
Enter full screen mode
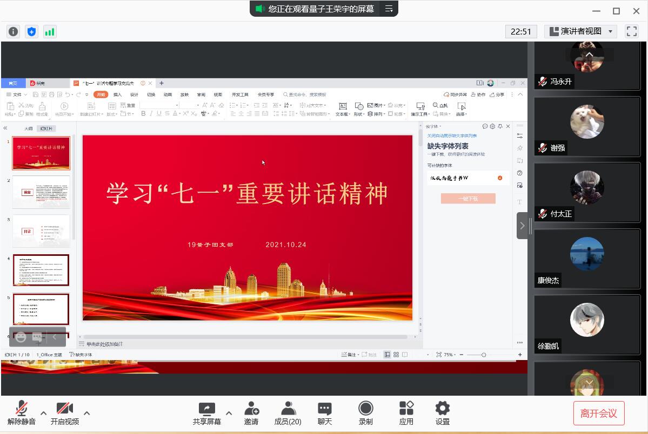click(x=631, y=31)
